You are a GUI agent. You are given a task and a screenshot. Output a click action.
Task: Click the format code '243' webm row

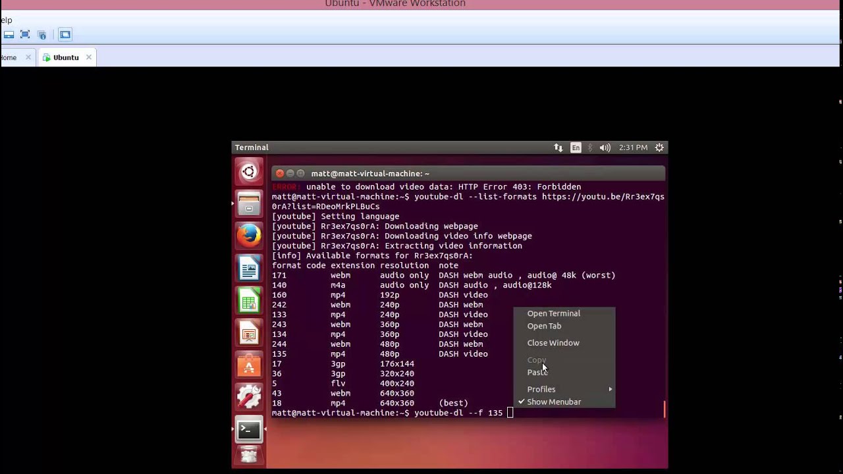(377, 325)
